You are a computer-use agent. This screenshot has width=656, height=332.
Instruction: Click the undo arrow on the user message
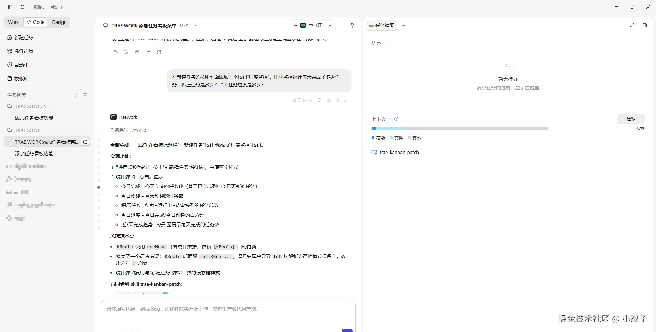click(345, 100)
